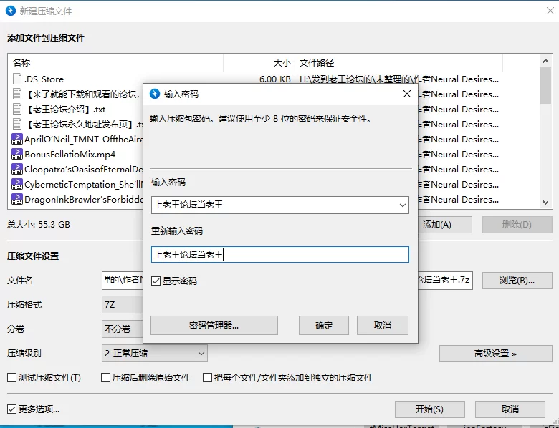Click 取消 in the password dialog
559x428 pixels.
(x=383, y=325)
